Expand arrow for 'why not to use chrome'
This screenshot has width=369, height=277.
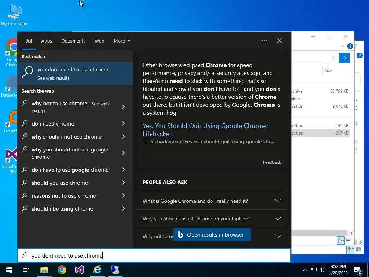(x=123, y=107)
